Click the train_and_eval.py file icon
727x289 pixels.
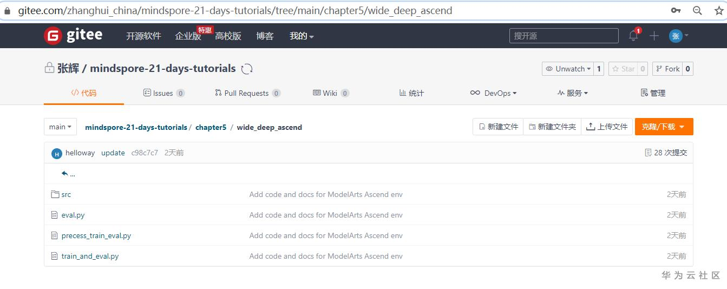tap(54, 256)
